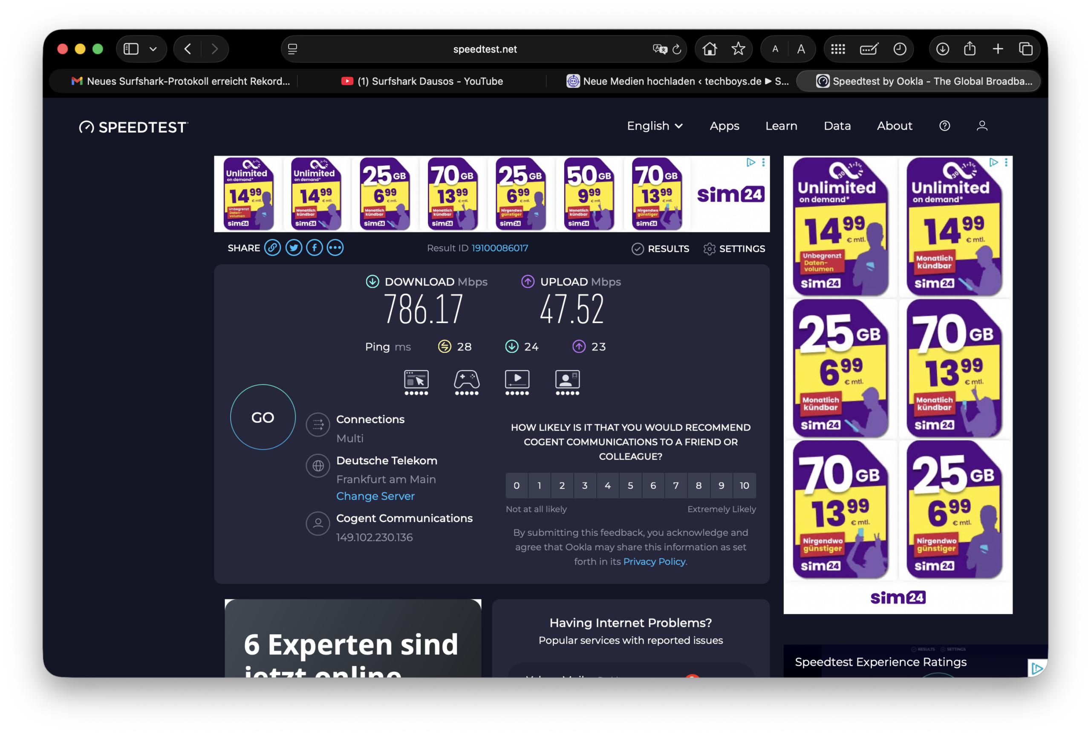Start the test with GO button
This screenshot has width=1091, height=734.
click(x=263, y=417)
